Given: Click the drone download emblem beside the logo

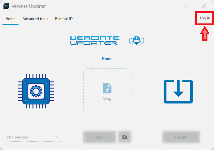Looking at the screenshot, I should click(136, 40).
